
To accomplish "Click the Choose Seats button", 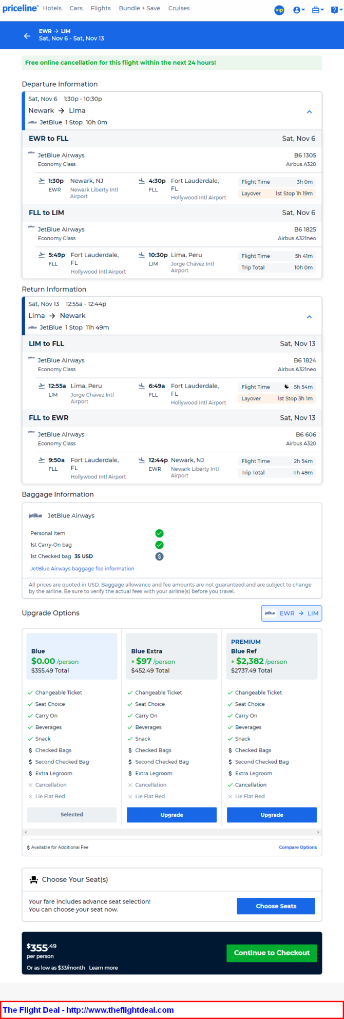I will coord(276,906).
